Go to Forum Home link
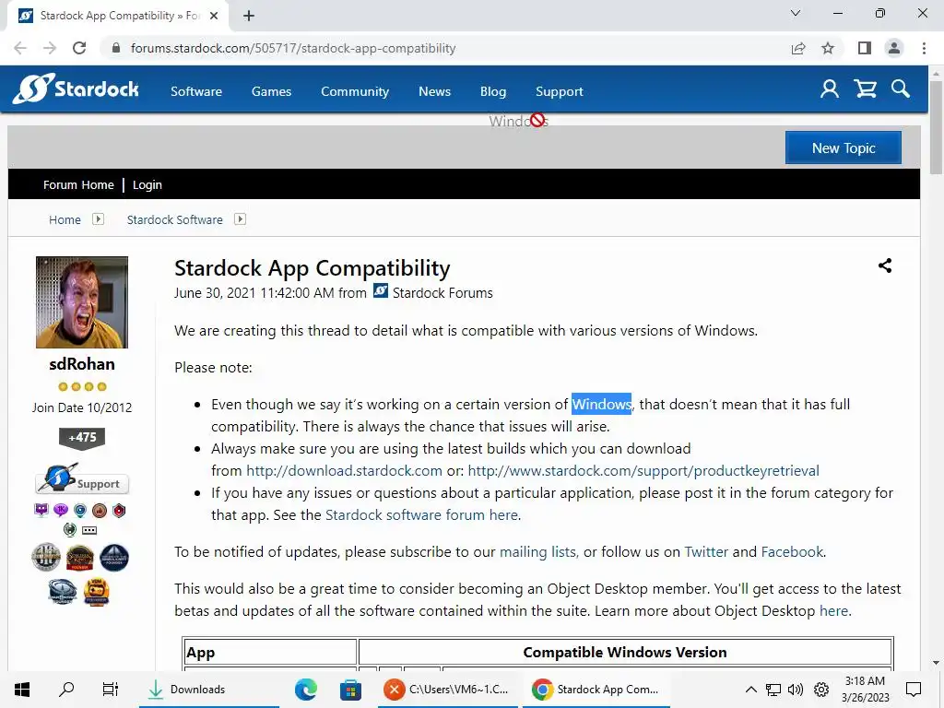Image resolution: width=944 pixels, height=708 pixels. click(78, 184)
